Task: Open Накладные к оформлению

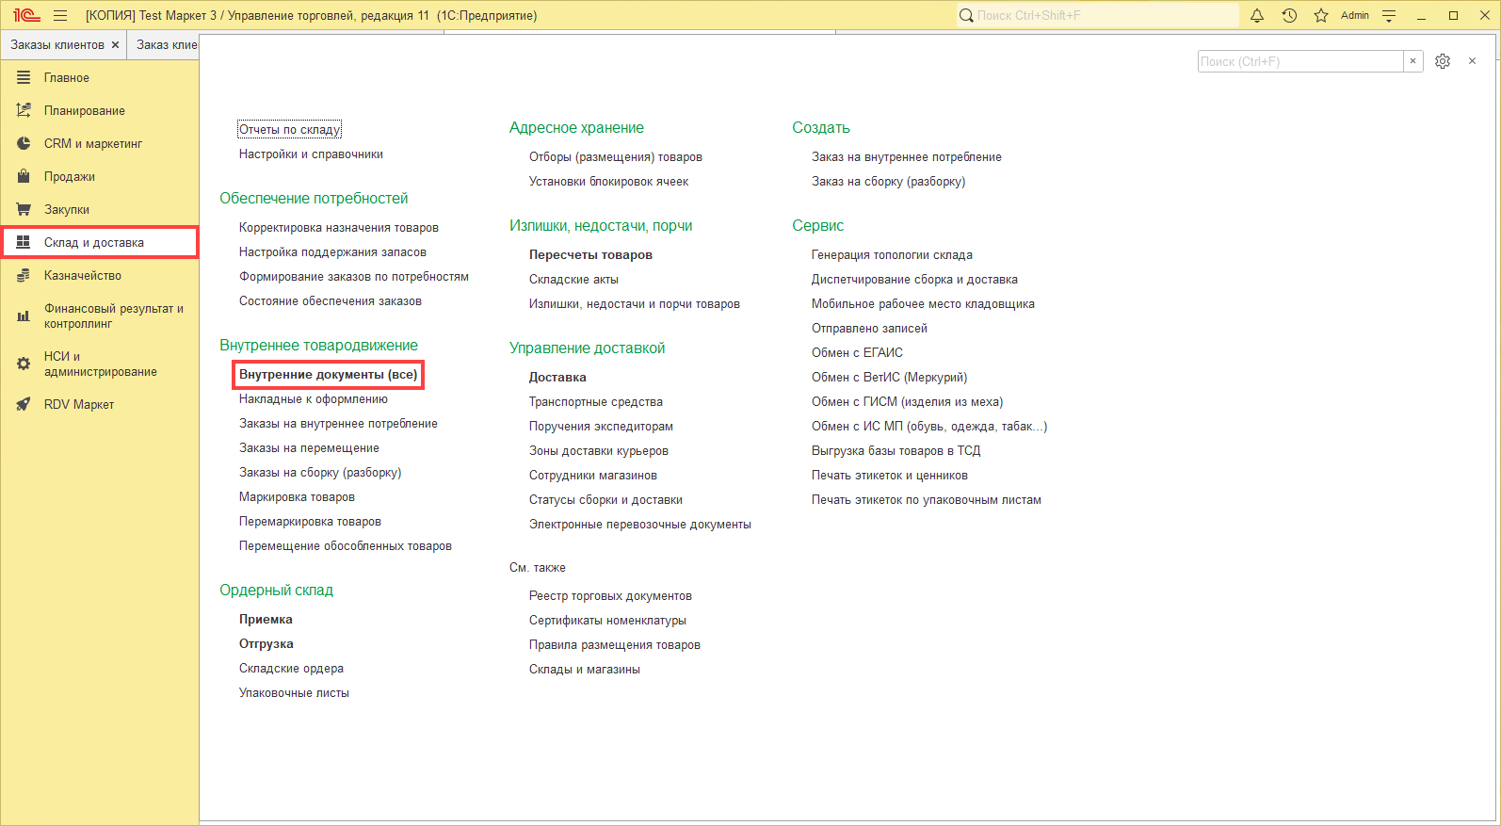Action: point(314,399)
